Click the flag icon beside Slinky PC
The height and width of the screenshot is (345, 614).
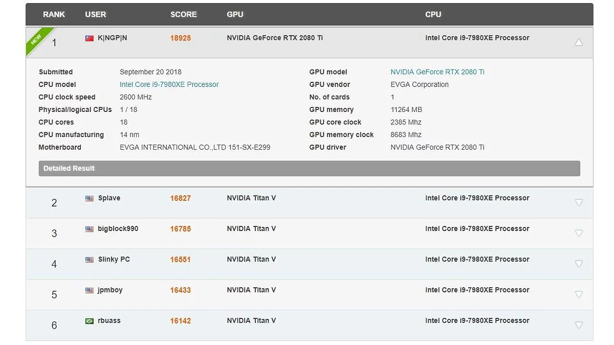point(90,260)
